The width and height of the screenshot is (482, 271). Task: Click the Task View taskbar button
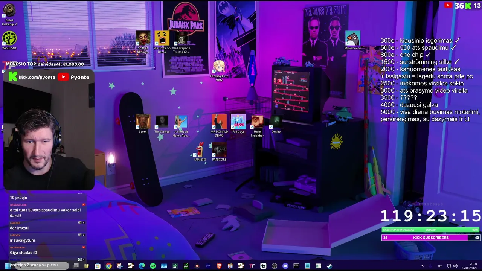76,266
